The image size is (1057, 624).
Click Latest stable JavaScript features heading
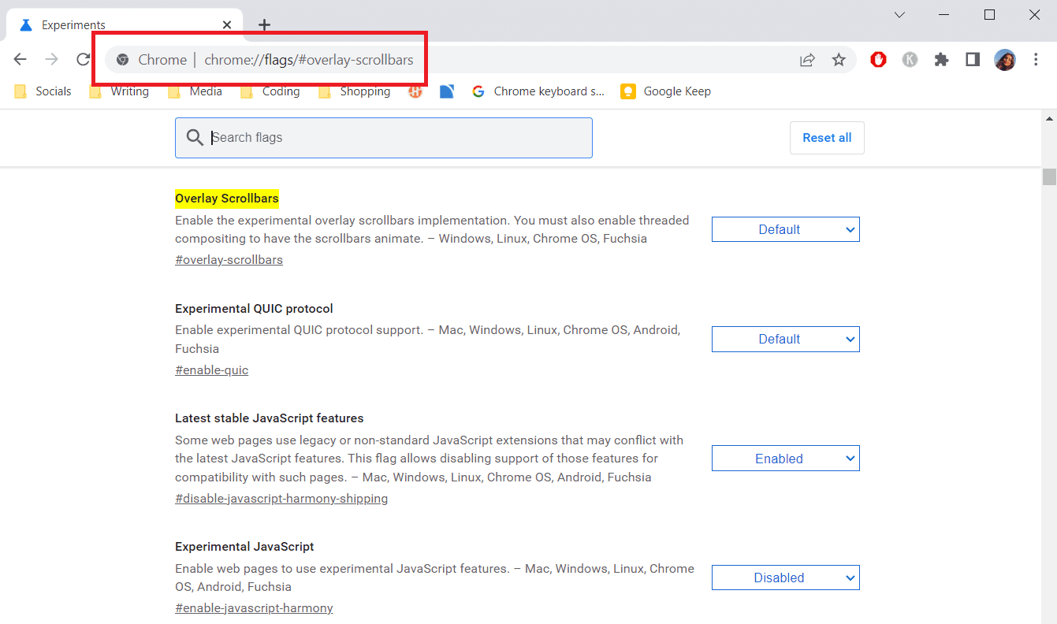click(x=269, y=418)
